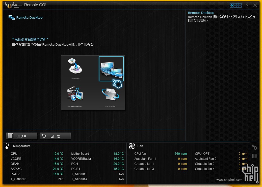262x187 pixels.
Task: Click the PCH temperature value 20.0 °C
Action: [x=119, y=164]
